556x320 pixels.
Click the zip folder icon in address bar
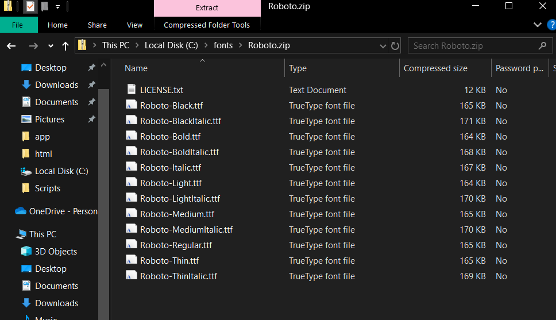pos(82,45)
